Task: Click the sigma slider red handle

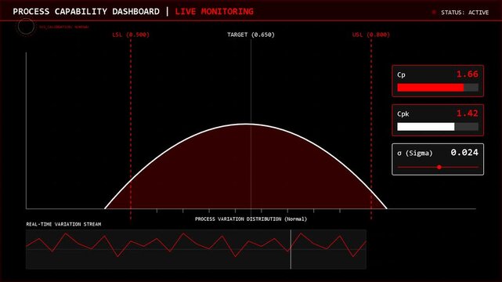Action: [439, 167]
